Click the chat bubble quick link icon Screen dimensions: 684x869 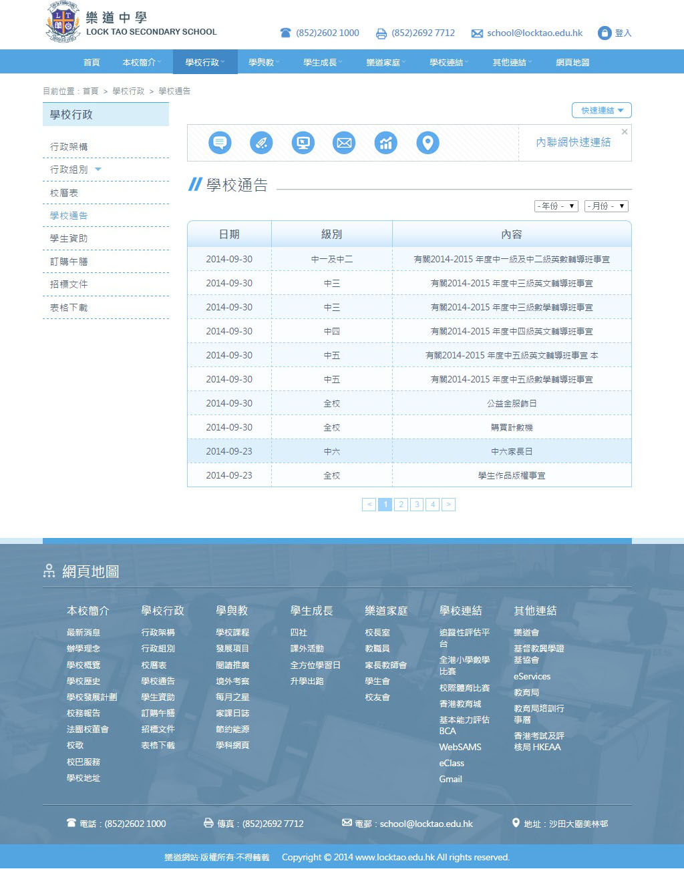(x=220, y=143)
